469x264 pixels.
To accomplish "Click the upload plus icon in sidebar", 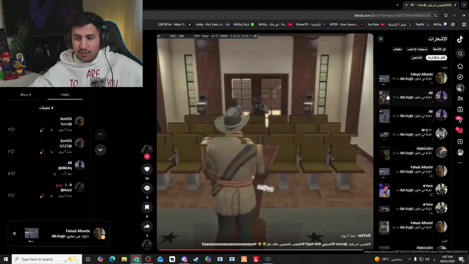I will click(460, 142).
